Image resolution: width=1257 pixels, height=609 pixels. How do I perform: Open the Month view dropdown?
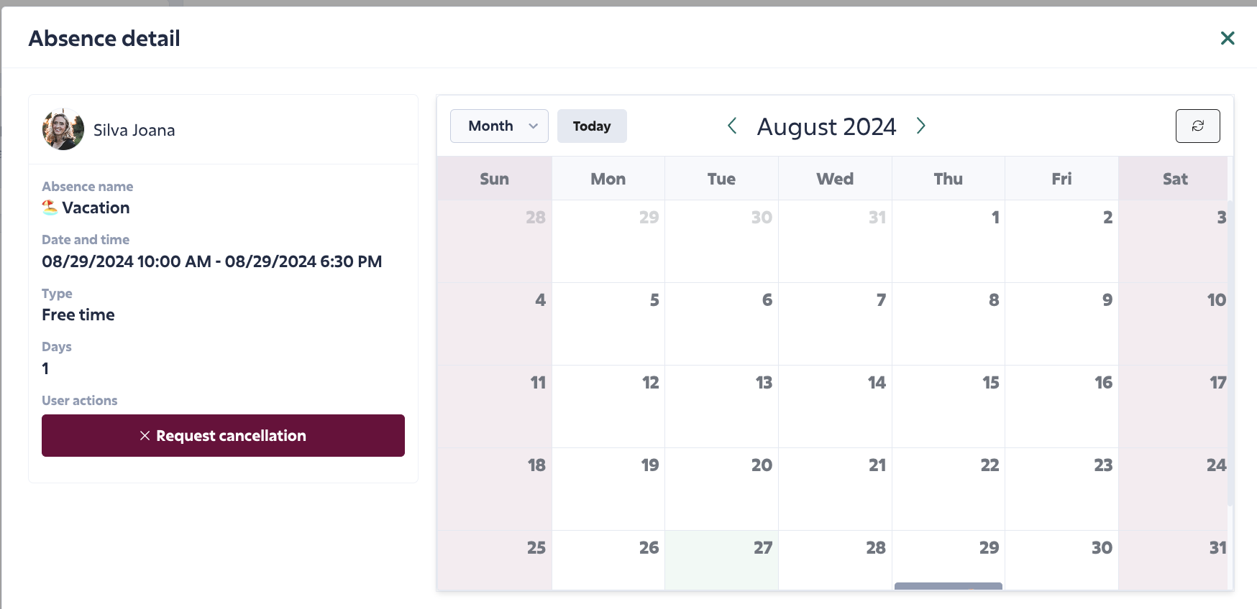click(x=499, y=126)
